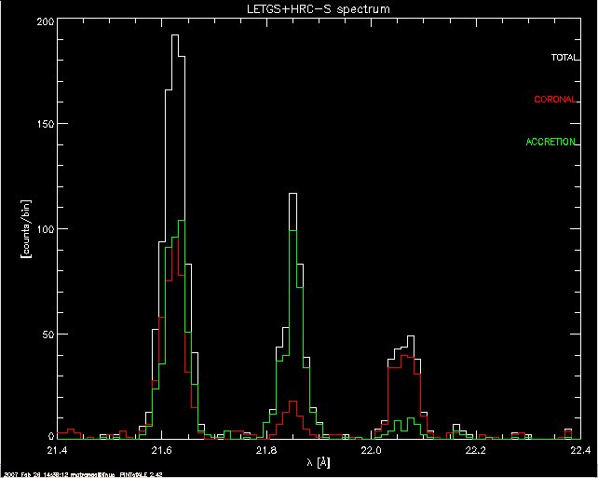Screen dimensions: 598x478
Task: Select the 22.4 x-axis tick label
Action: (x=579, y=450)
